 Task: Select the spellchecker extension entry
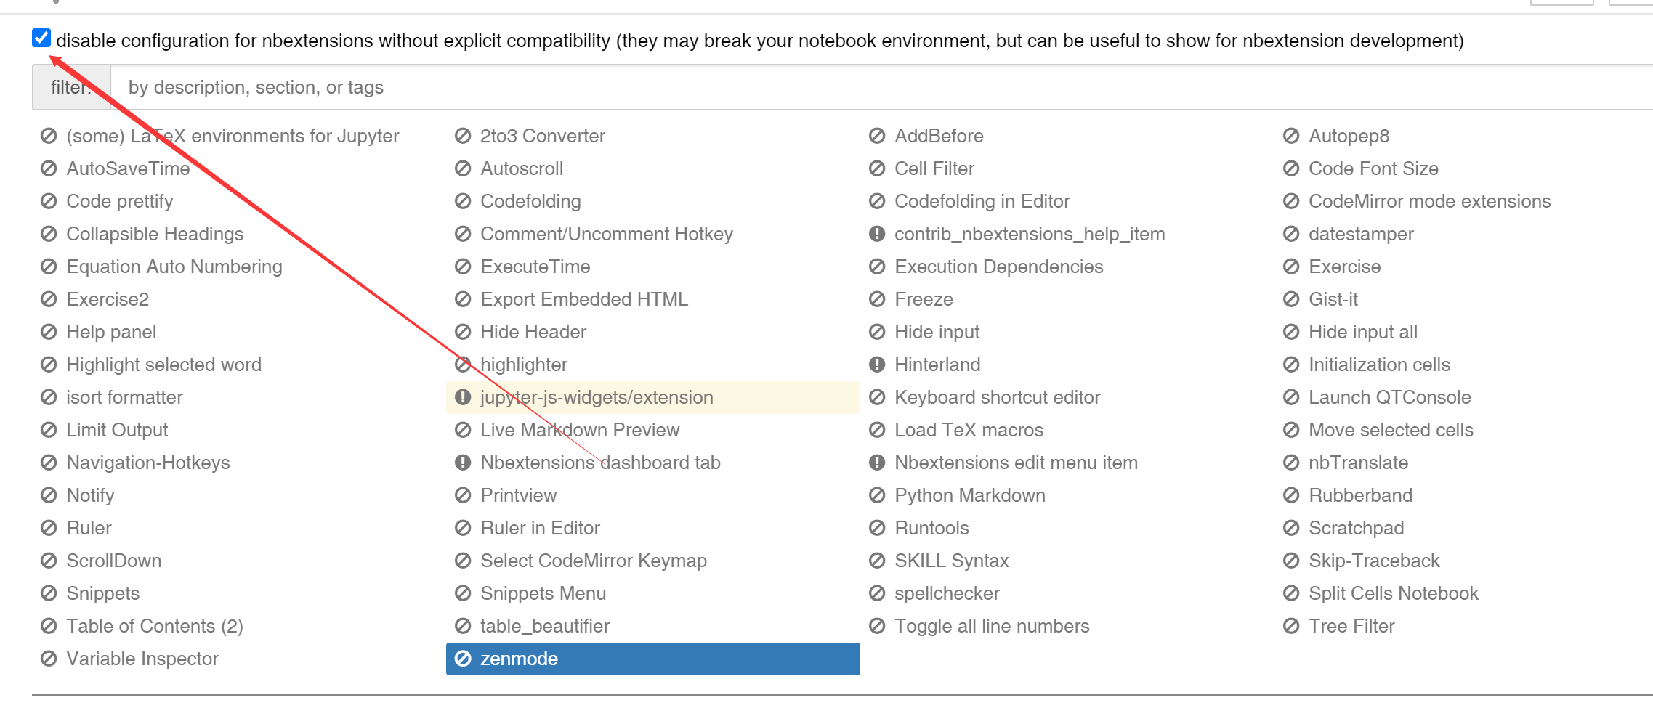coord(947,593)
